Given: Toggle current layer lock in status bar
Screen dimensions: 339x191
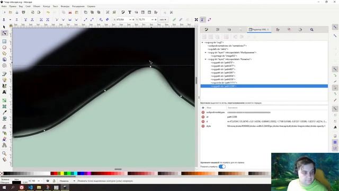Looking at the screenshot, I should click(x=54, y=181).
